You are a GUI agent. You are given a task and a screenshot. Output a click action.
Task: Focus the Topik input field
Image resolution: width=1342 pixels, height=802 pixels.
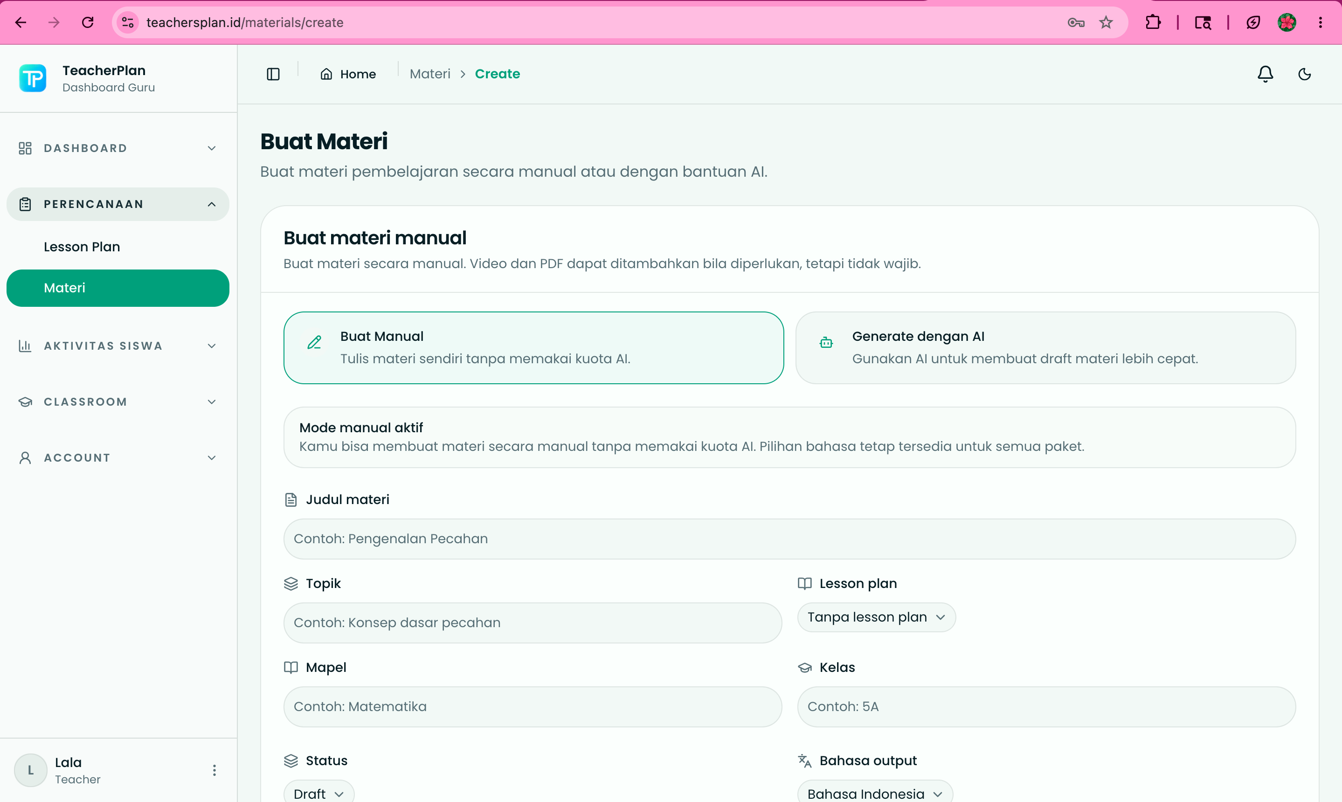(x=533, y=622)
